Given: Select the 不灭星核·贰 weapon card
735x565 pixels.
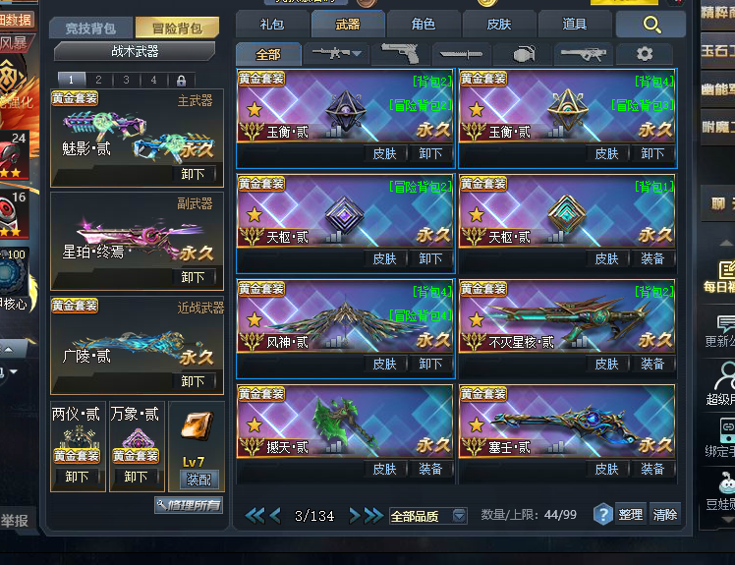Looking at the screenshot, I should tap(567, 328).
